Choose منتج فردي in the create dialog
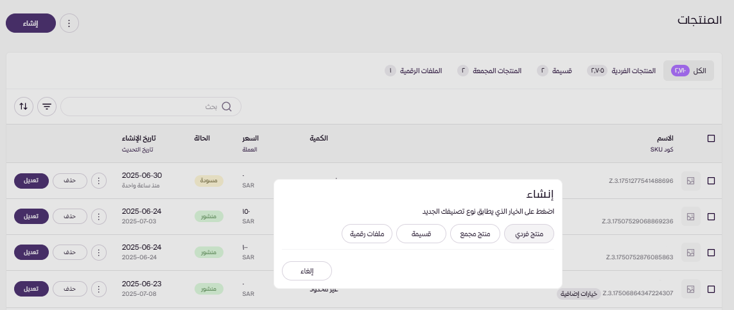 coord(530,235)
